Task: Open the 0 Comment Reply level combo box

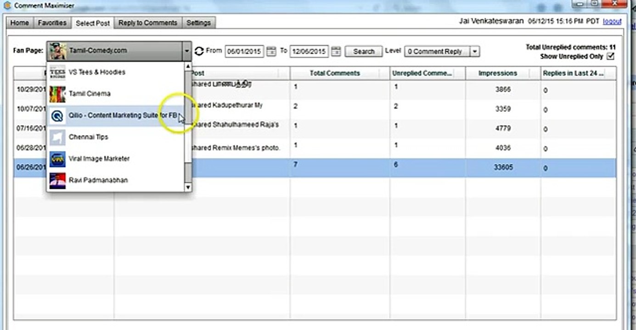Action: tap(442, 52)
